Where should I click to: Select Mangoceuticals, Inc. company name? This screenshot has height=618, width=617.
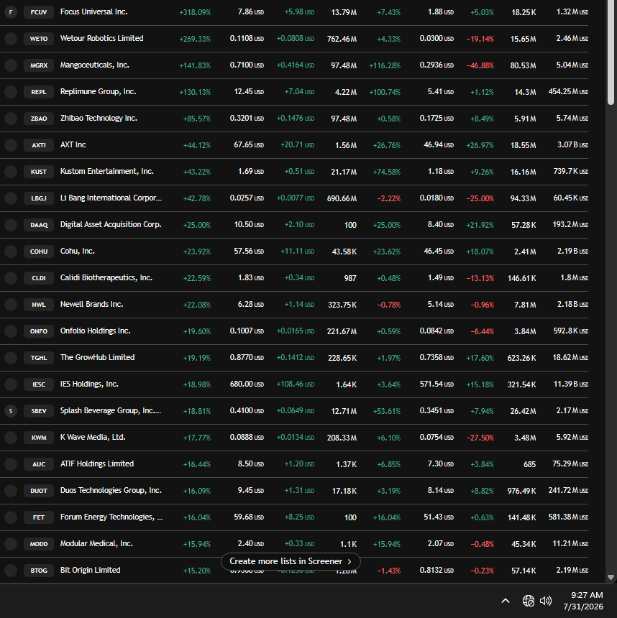(x=95, y=65)
